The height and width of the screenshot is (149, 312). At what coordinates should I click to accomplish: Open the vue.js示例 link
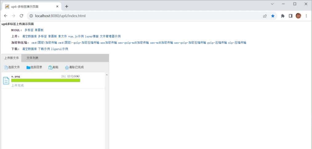pos(76,37)
